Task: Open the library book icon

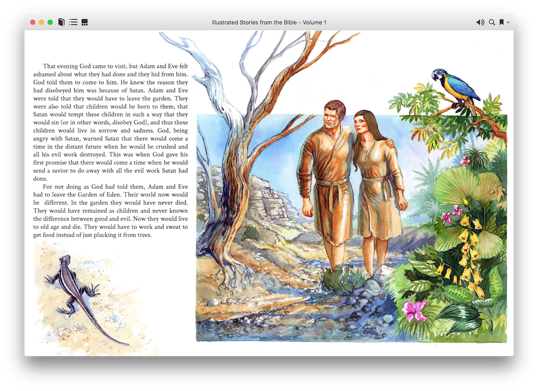Action: [61, 22]
